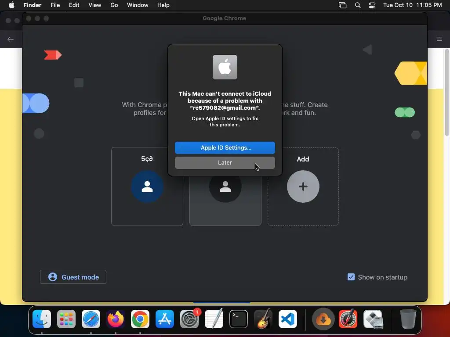Open the Go menu
Viewport: 450px width, 337px height.
[x=114, y=5]
